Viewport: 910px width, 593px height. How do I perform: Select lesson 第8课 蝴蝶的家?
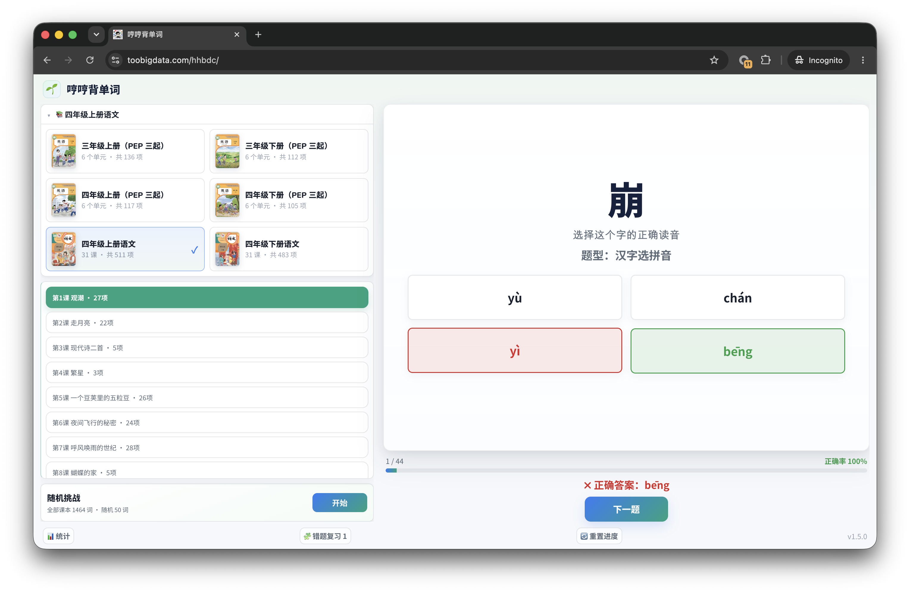pos(207,470)
